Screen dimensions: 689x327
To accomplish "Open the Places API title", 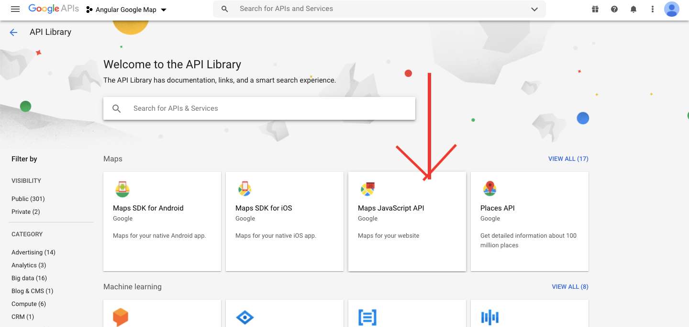I will (498, 208).
